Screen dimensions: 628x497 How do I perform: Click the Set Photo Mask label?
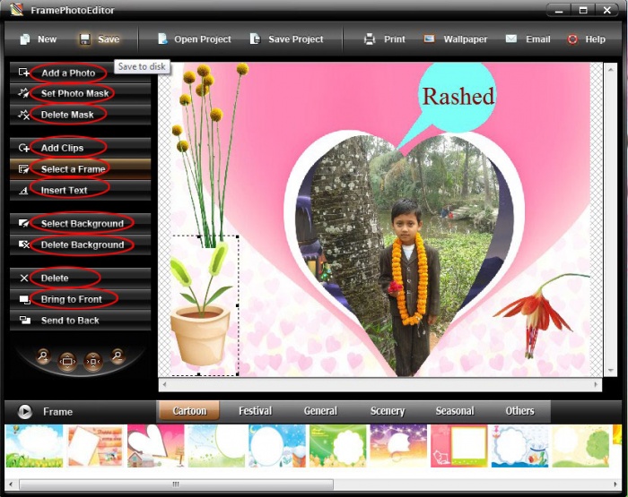tap(74, 93)
